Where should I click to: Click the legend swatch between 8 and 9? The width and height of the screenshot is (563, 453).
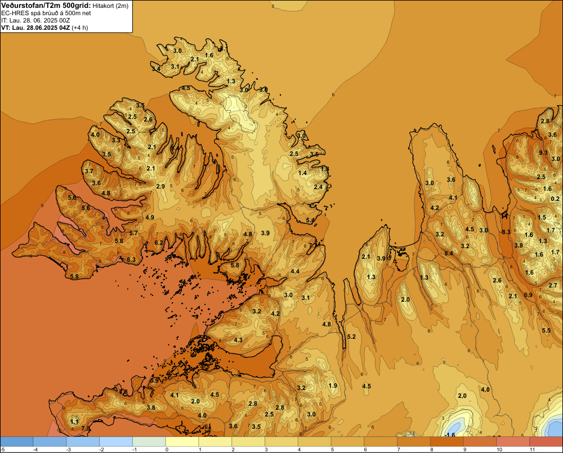click(x=447, y=442)
